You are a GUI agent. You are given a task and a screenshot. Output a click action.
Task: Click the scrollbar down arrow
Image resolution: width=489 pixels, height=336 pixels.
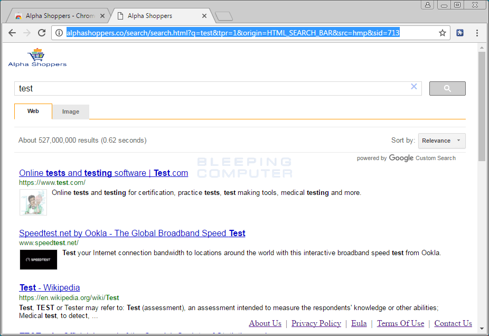(482, 328)
